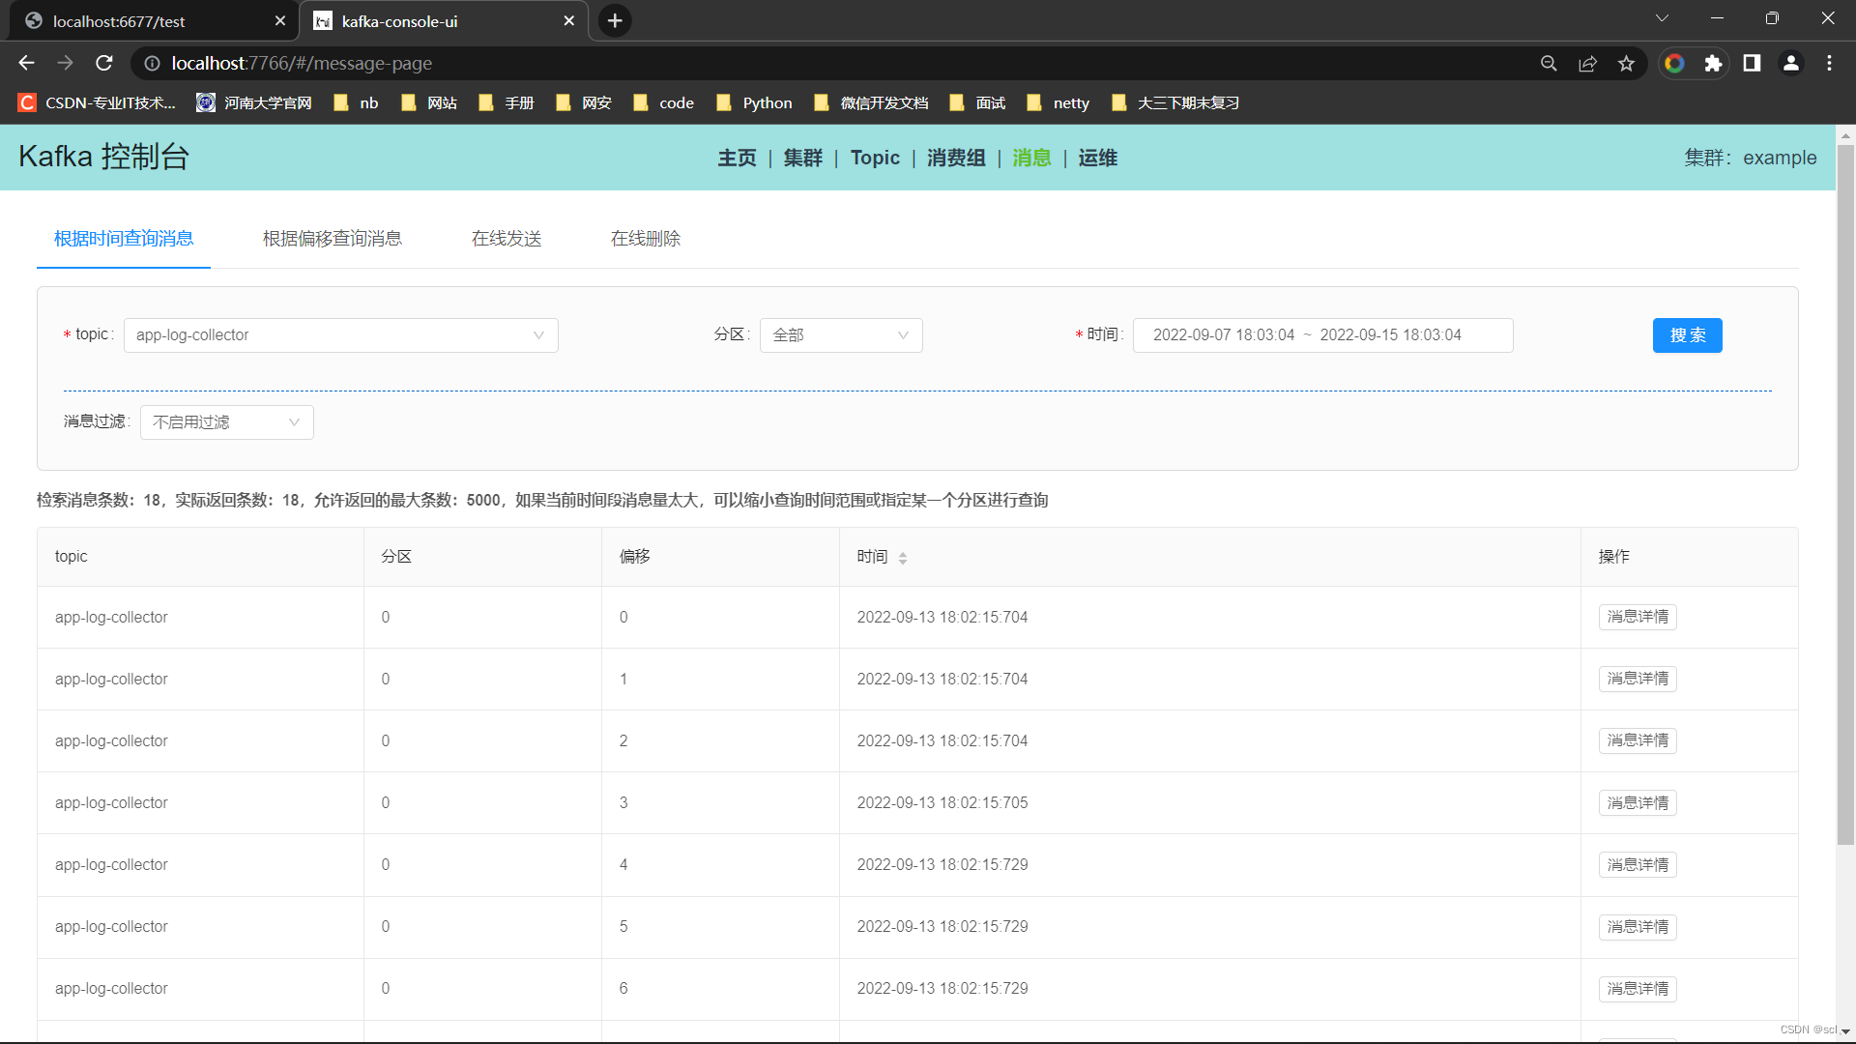Click the browser forward arrow
1856x1044 pixels.
(x=65, y=63)
